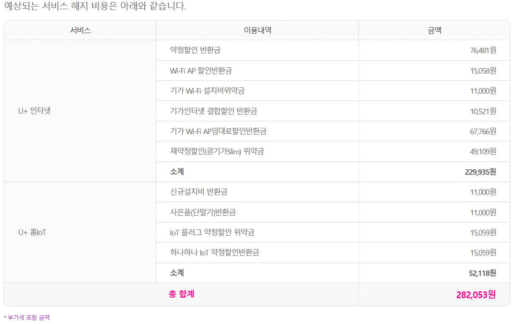
Task: Click 기가인터넷 결합할인 반환금 entry
Action: click(x=213, y=111)
